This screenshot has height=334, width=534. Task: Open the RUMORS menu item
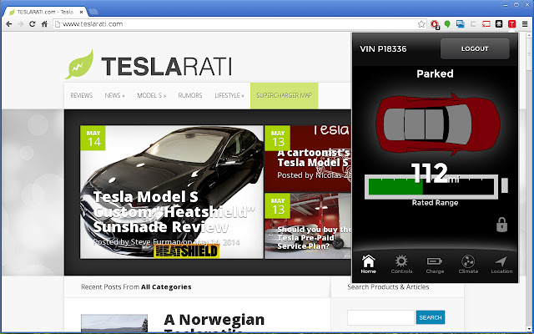coord(190,95)
